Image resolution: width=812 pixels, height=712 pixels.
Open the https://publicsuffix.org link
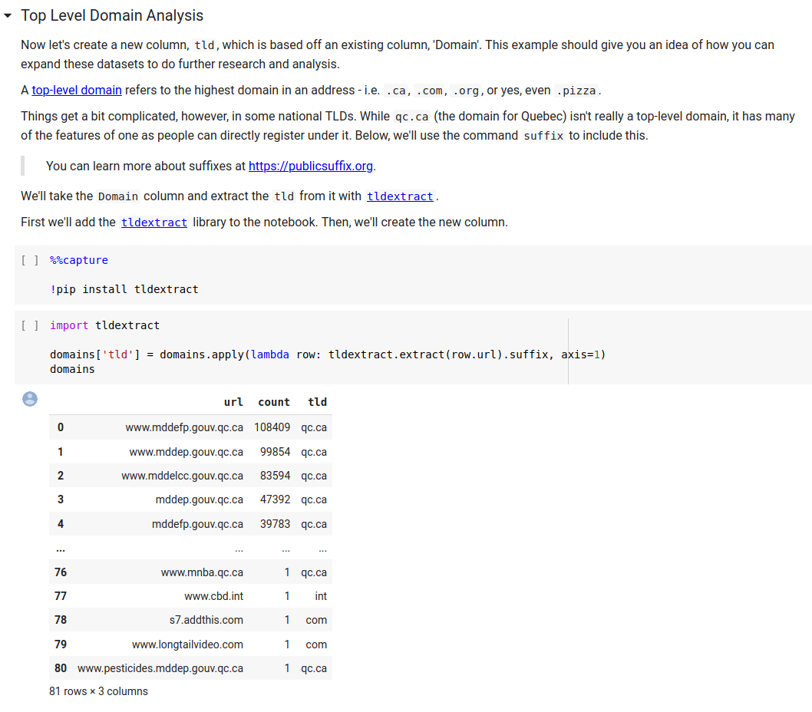(311, 166)
